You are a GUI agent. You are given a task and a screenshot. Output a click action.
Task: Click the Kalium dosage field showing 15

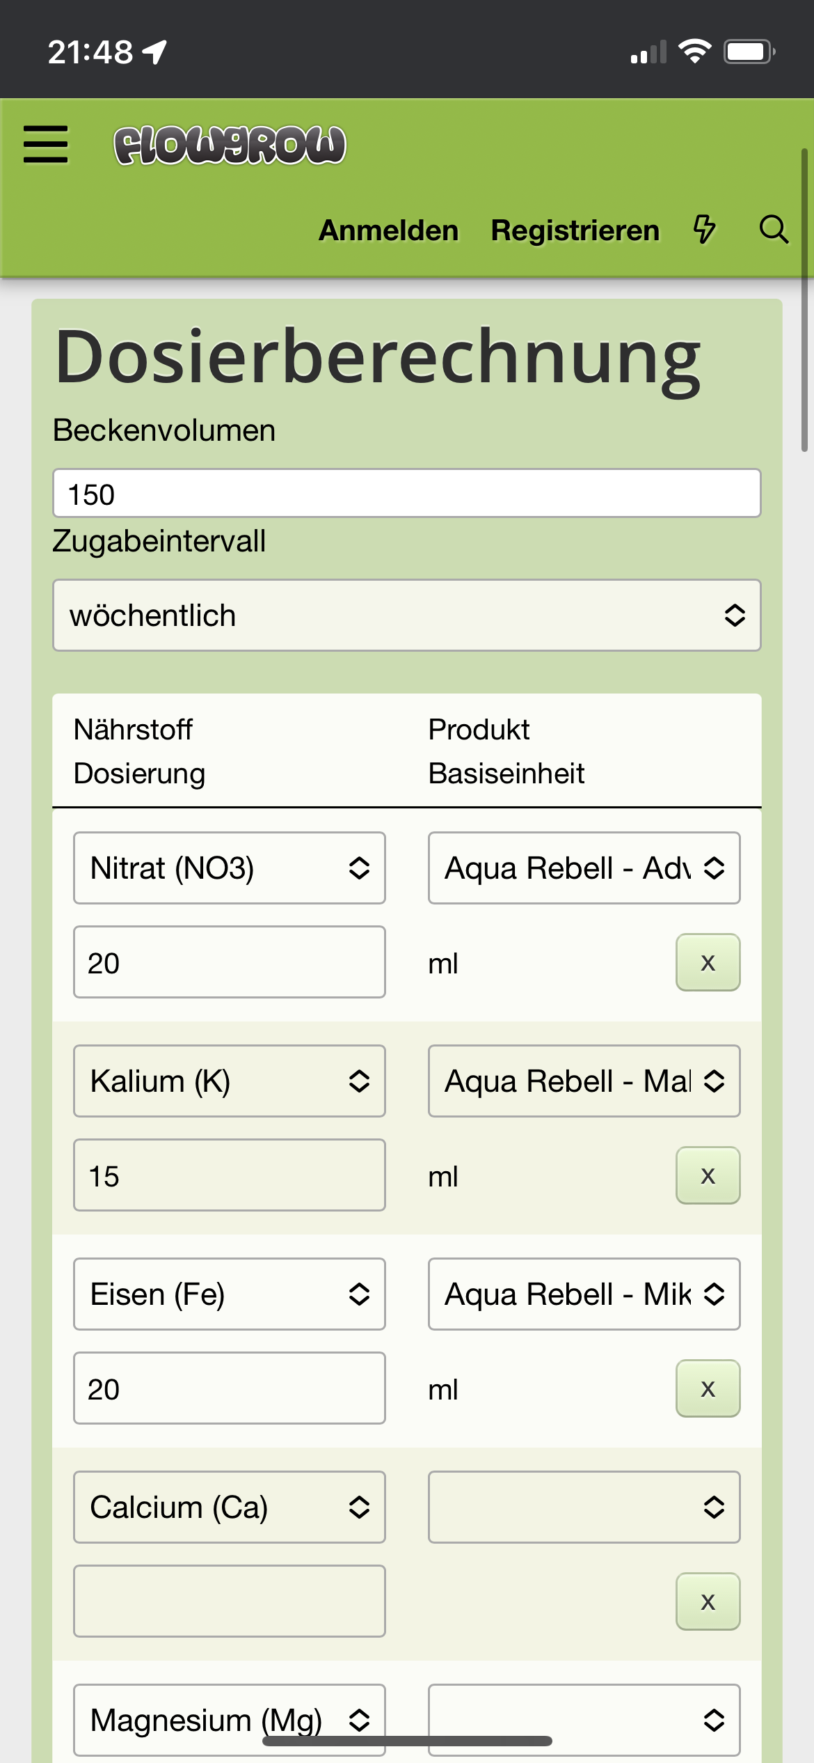tap(229, 1175)
